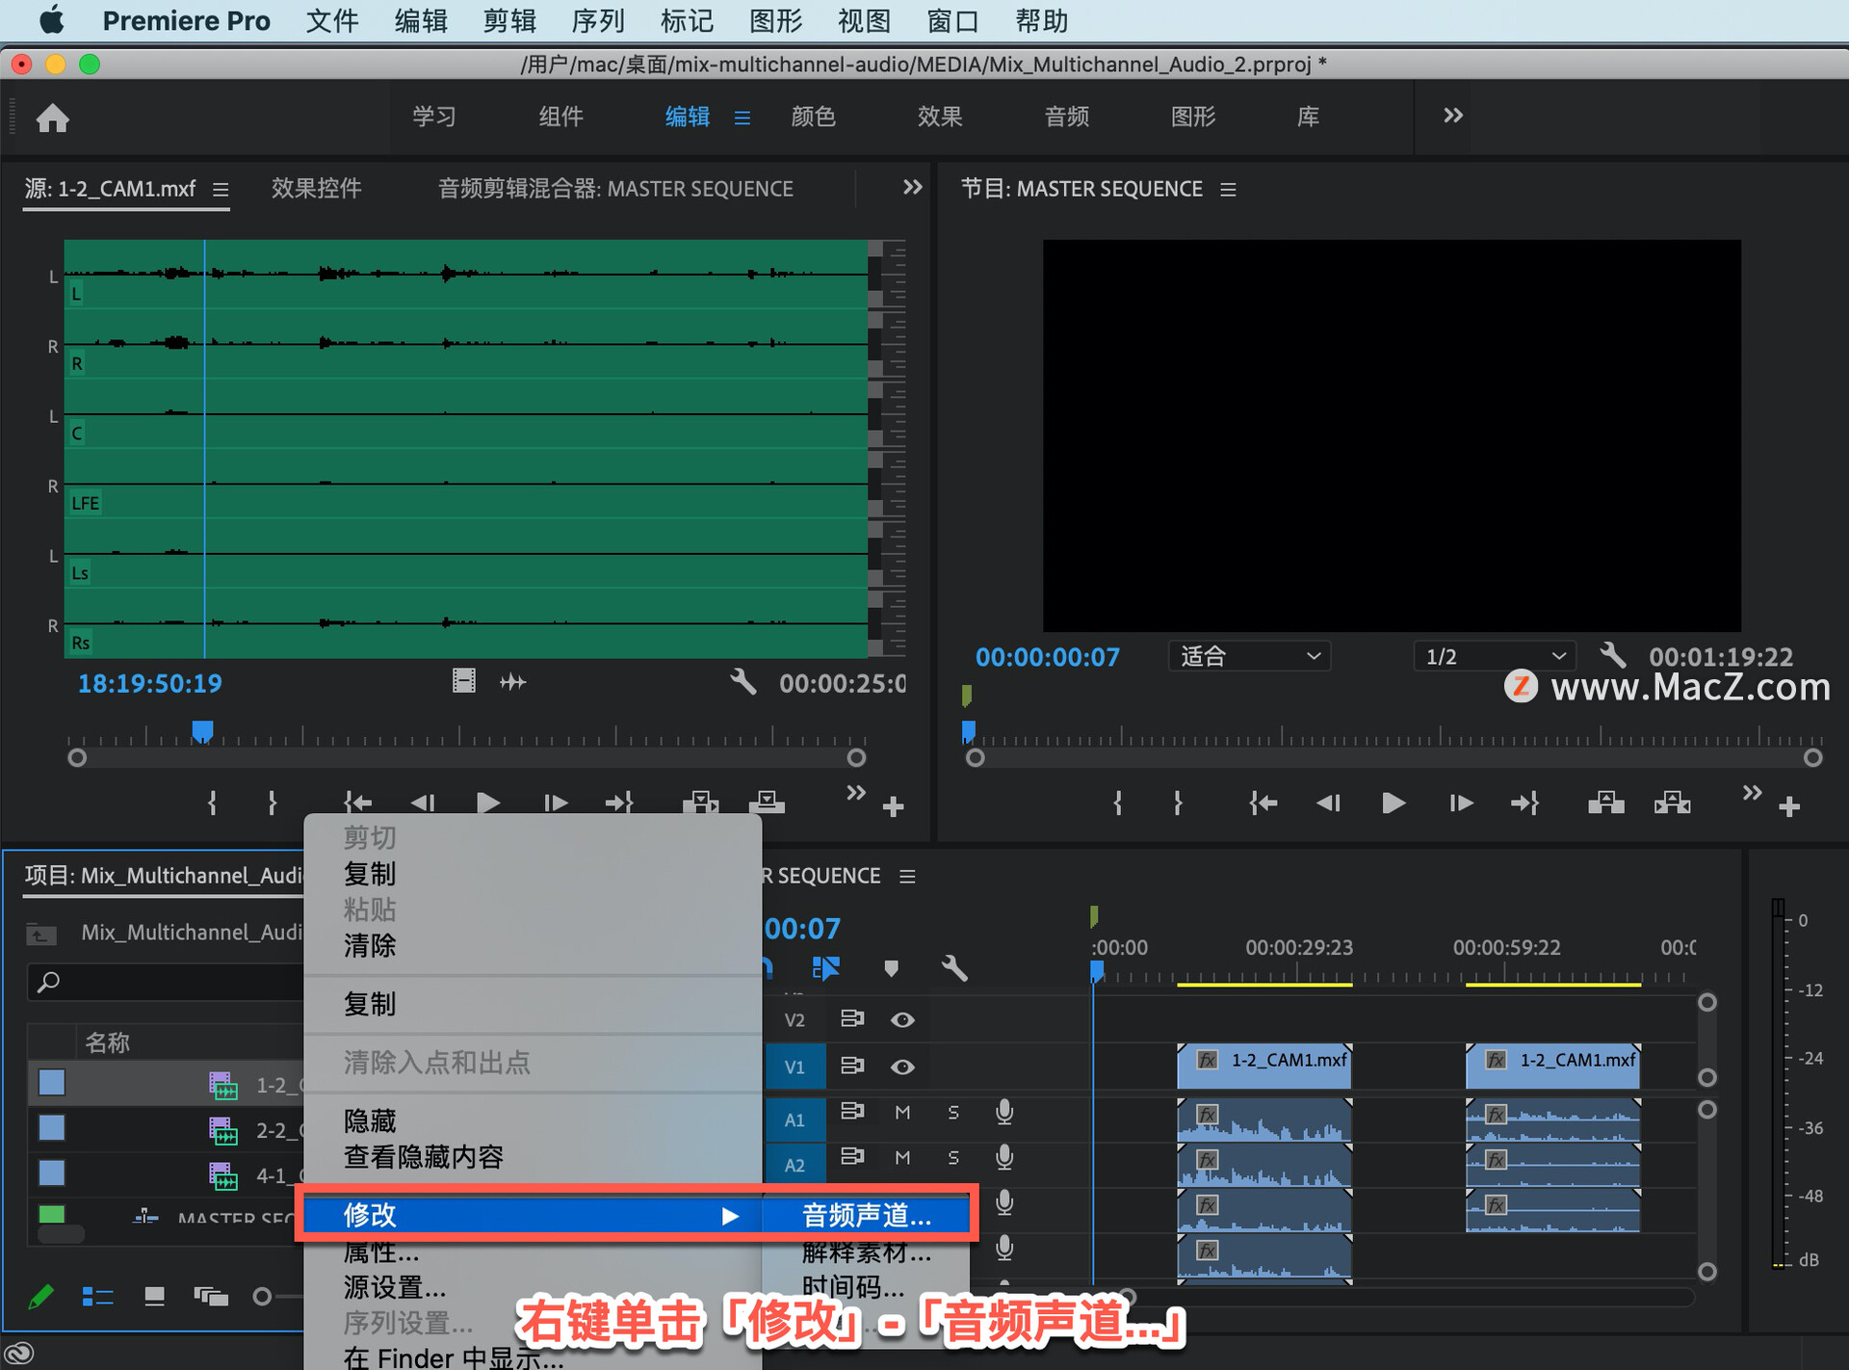Image resolution: width=1849 pixels, height=1370 pixels.
Task: Open playback resolution 1/2 dropdown
Action: (x=1494, y=656)
